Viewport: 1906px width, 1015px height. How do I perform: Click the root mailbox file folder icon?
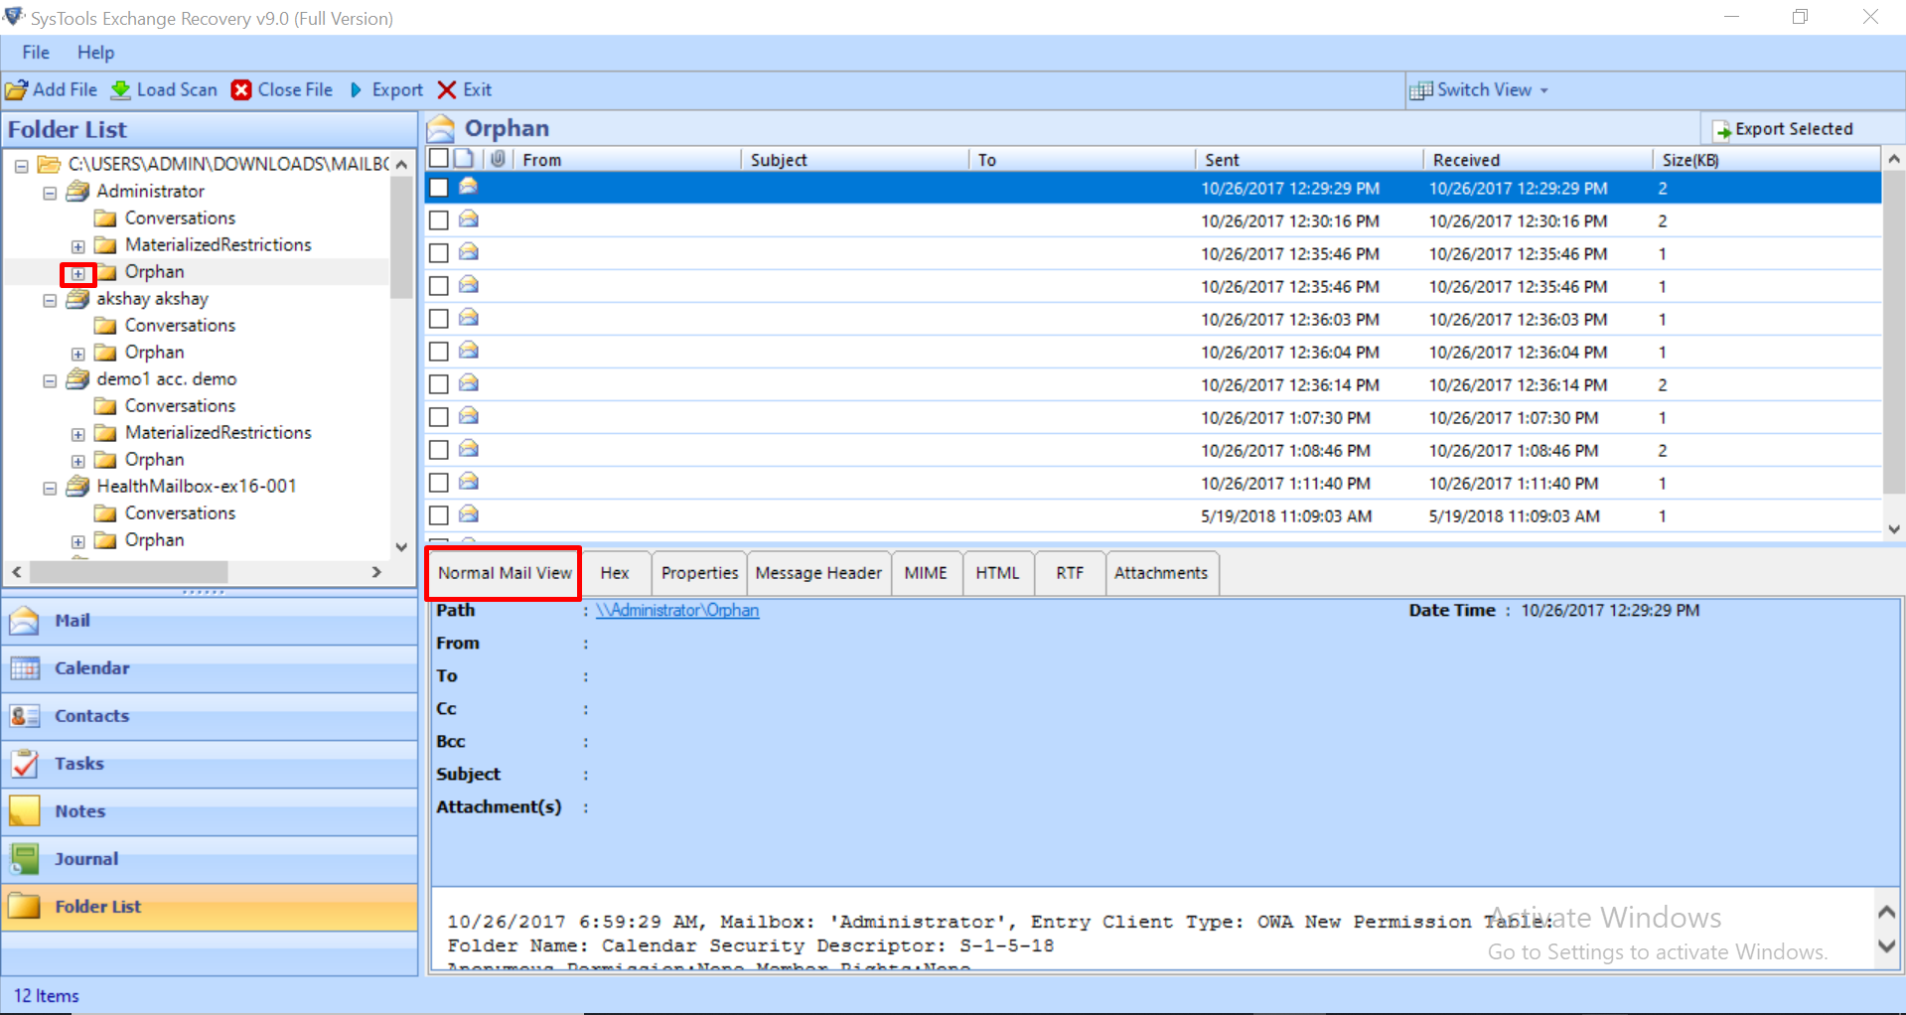coord(49,164)
